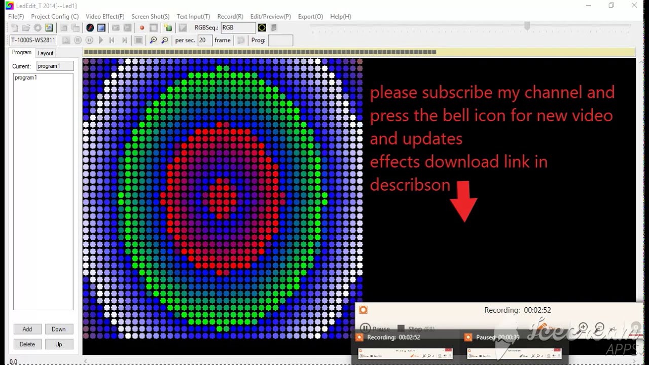Screen dimensions: 649x365
Task: Click the Zoom in magnifier toolbar icon
Action: coord(153,40)
